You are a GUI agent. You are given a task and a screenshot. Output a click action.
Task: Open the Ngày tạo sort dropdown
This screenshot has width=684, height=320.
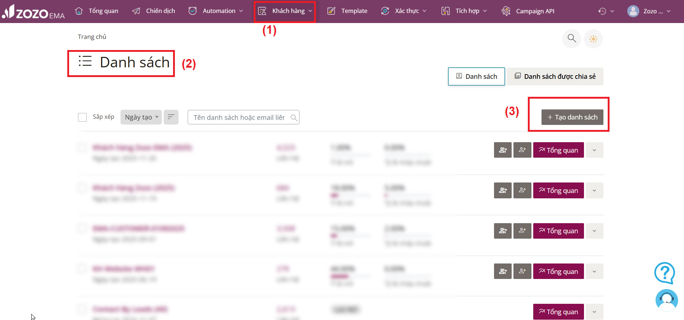click(141, 117)
